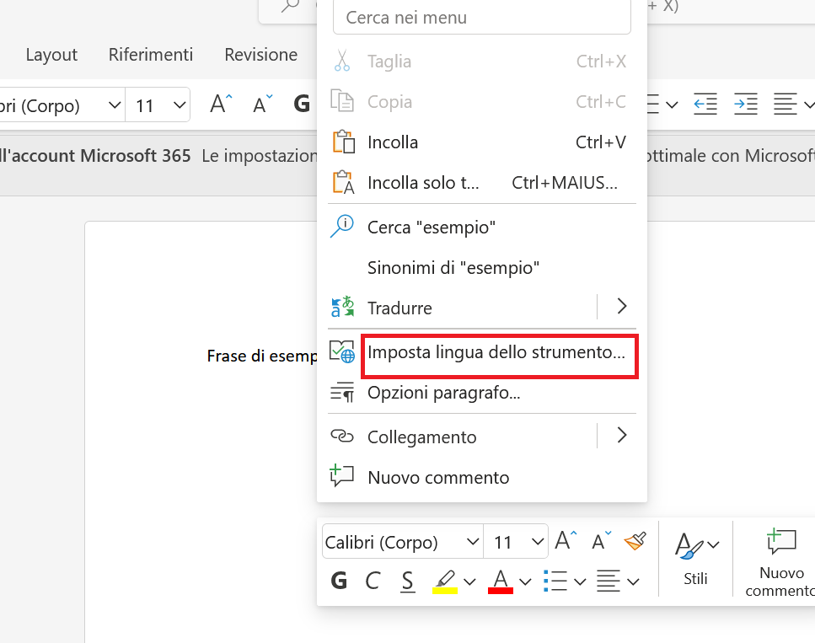Expand the Tradurre submenu arrow

pos(622,306)
